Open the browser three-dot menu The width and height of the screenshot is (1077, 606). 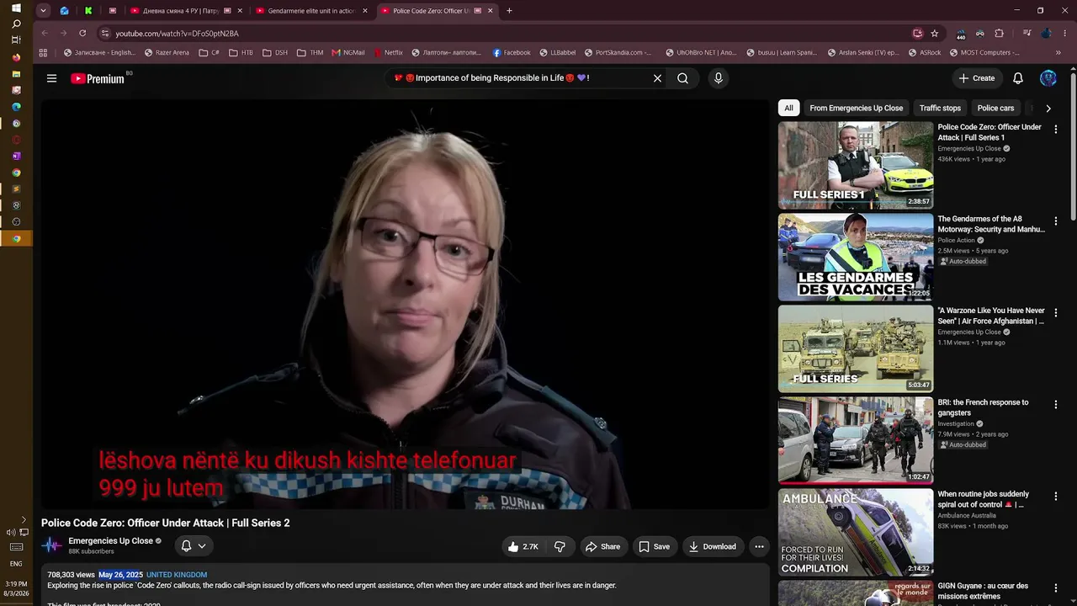pos(1064,34)
